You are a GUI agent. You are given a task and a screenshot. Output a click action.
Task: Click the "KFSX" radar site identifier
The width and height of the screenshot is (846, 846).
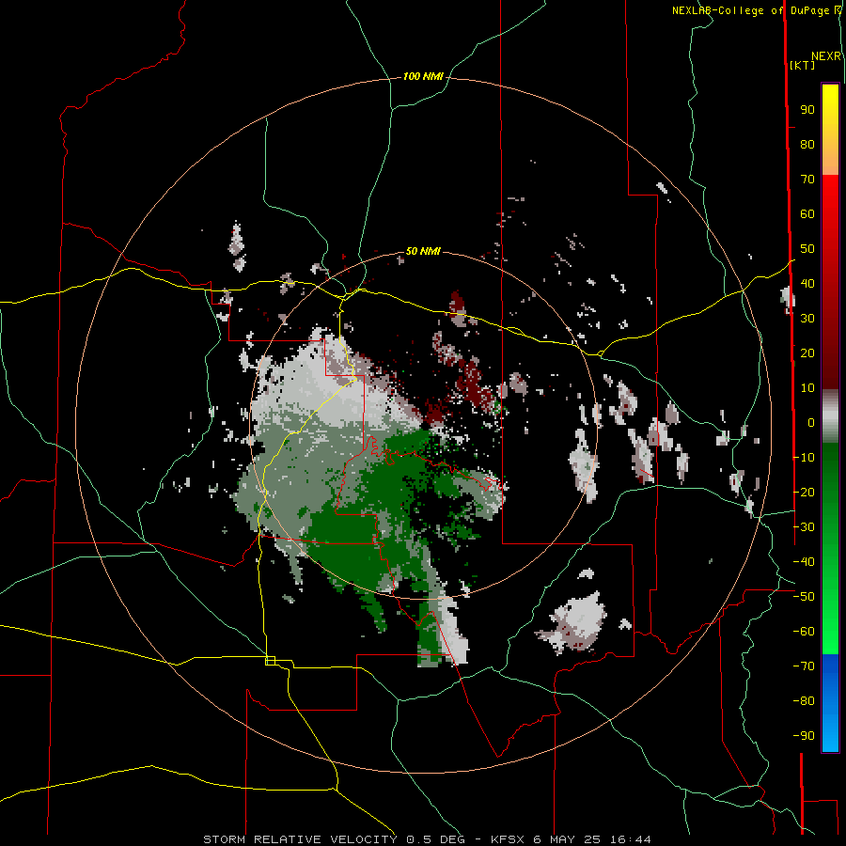click(x=508, y=839)
